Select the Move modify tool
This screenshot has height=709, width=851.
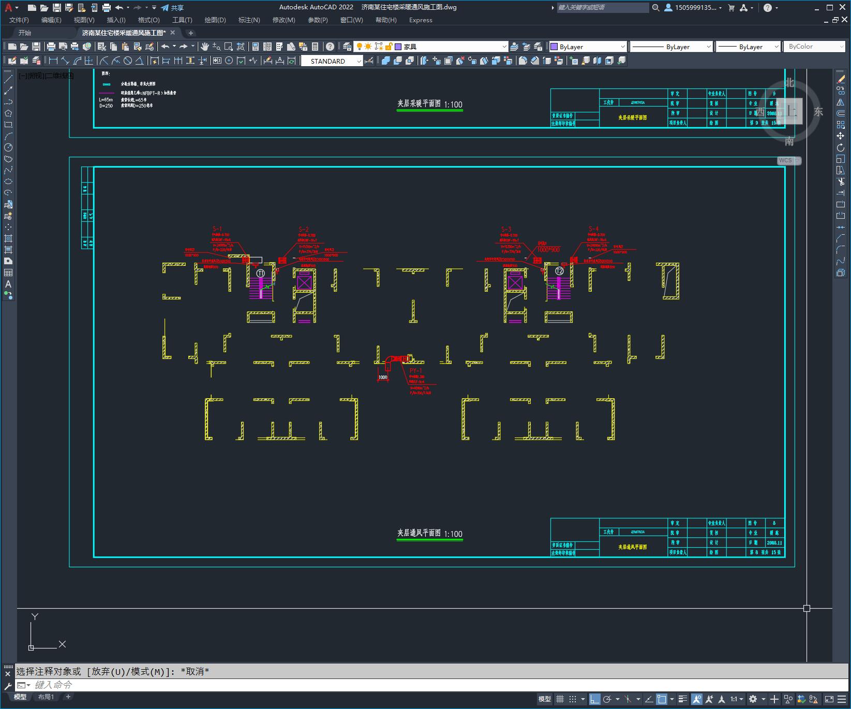841,136
